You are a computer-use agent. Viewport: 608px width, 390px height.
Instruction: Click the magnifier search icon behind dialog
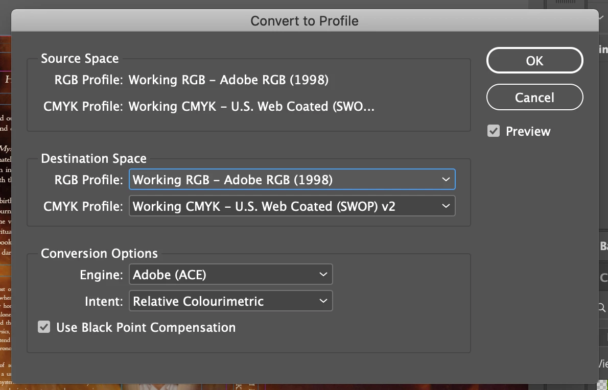click(x=603, y=307)
